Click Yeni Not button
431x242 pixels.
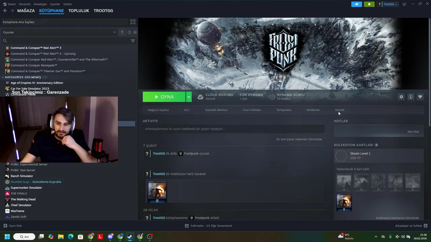tap(413, 132)
